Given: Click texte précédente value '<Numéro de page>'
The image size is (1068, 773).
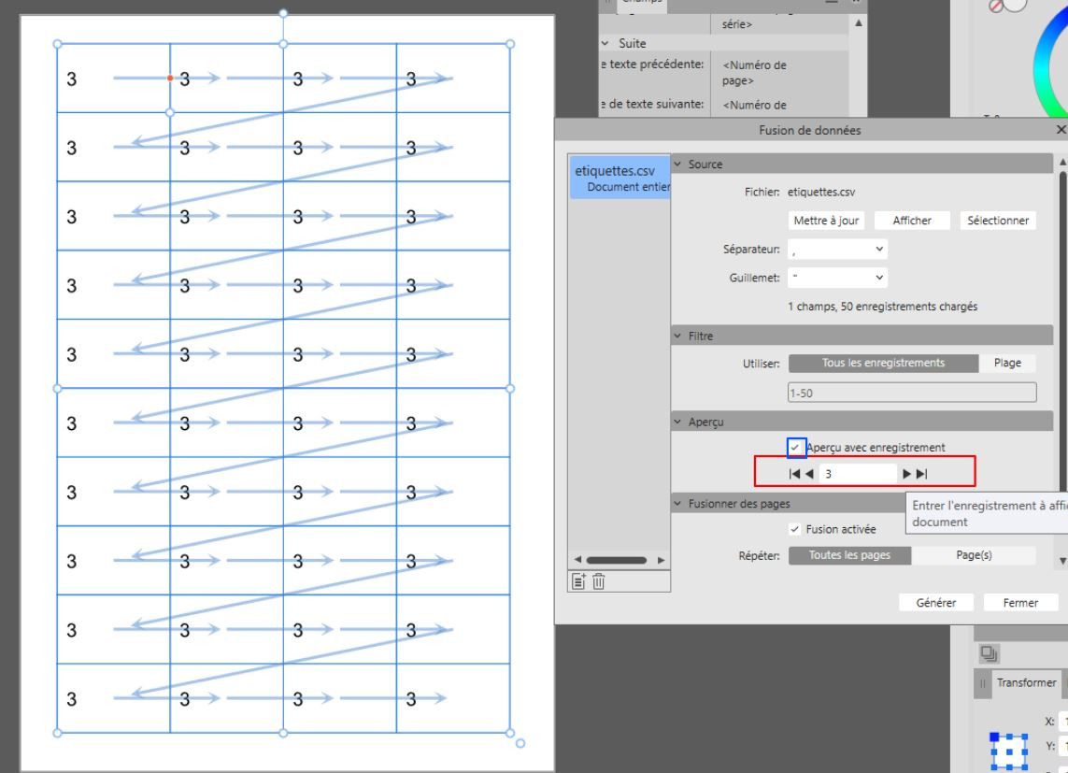Looking at the screenshot, I should pos(754,73).
